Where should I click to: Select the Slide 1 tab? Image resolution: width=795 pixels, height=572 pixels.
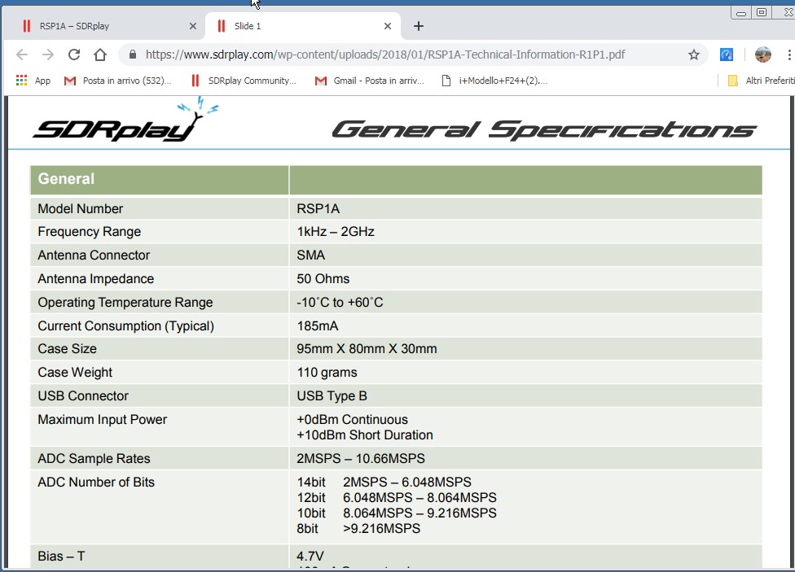(303, 26)
